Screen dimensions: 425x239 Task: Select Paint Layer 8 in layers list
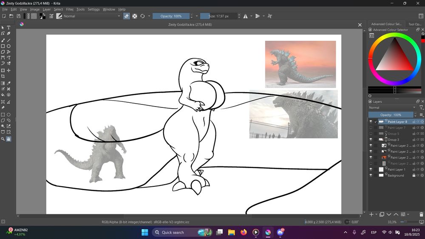[397, 122]
